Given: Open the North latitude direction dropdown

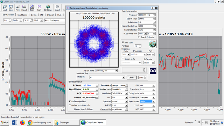Looking at the screenshot, I should [x=21, y=20].
